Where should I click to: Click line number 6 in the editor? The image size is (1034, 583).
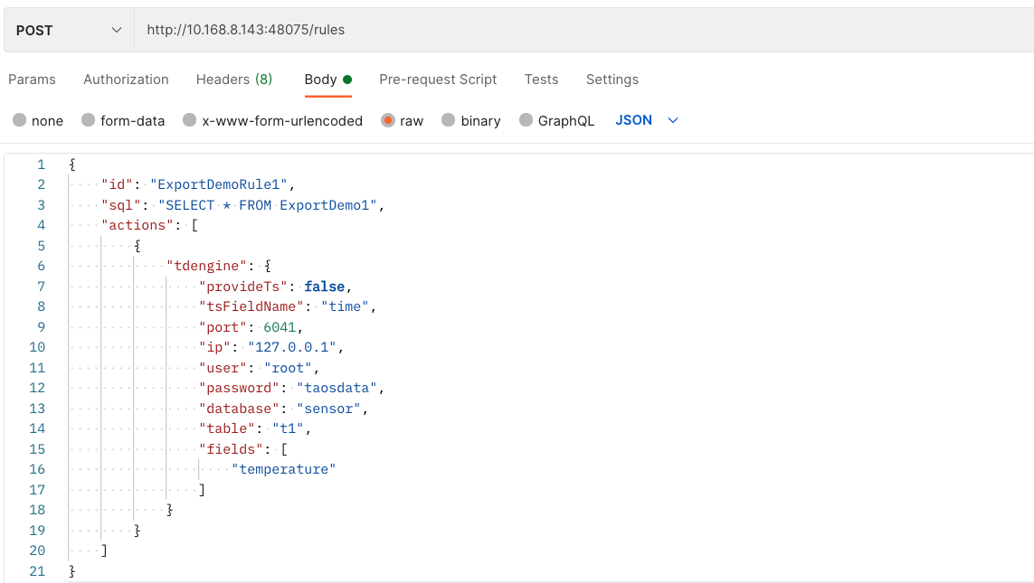point(41,266)
